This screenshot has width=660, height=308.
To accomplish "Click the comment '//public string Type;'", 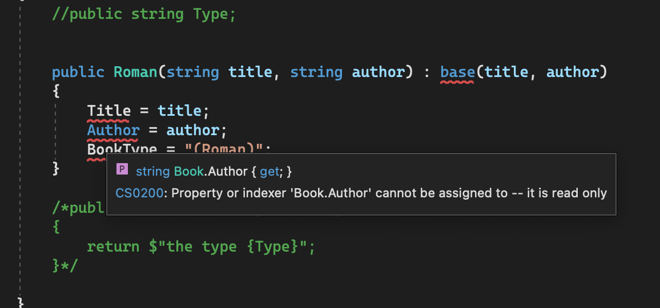I will (144, 14).
